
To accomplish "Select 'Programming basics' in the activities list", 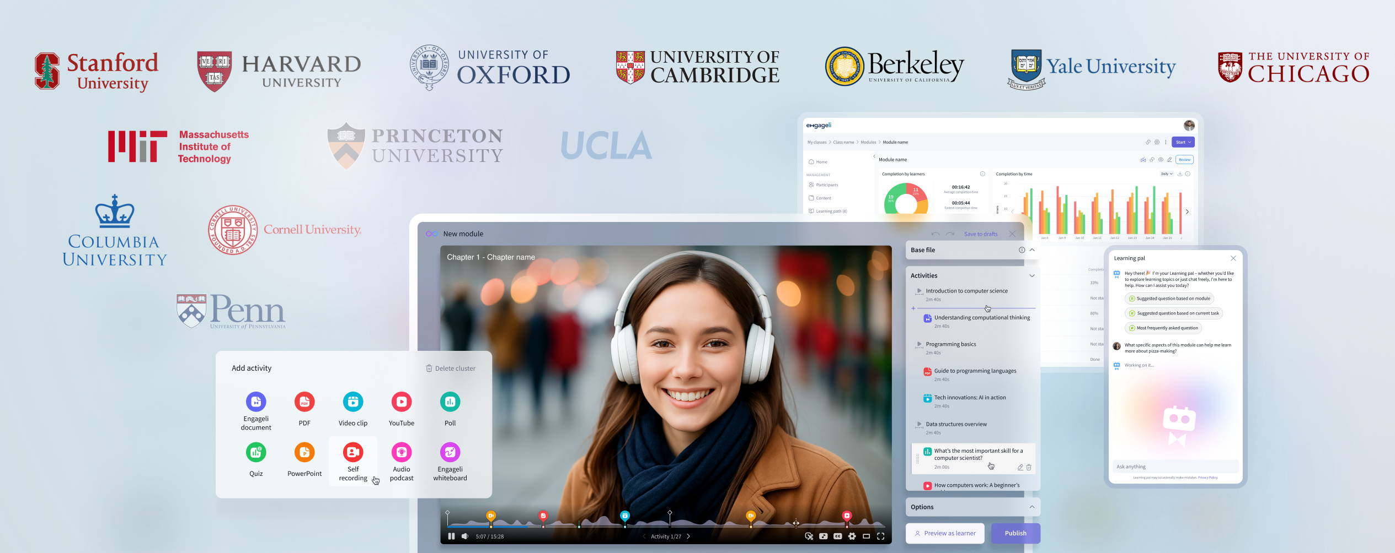I will (950, 345).
